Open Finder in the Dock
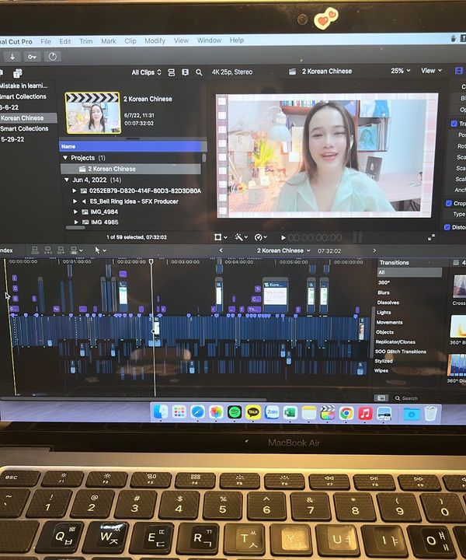This screenshot has height=560, width=466. 161,412
